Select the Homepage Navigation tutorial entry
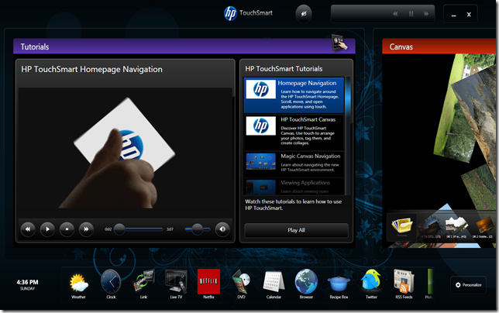This screenshot has width=499, height=313. click(294, 95)
